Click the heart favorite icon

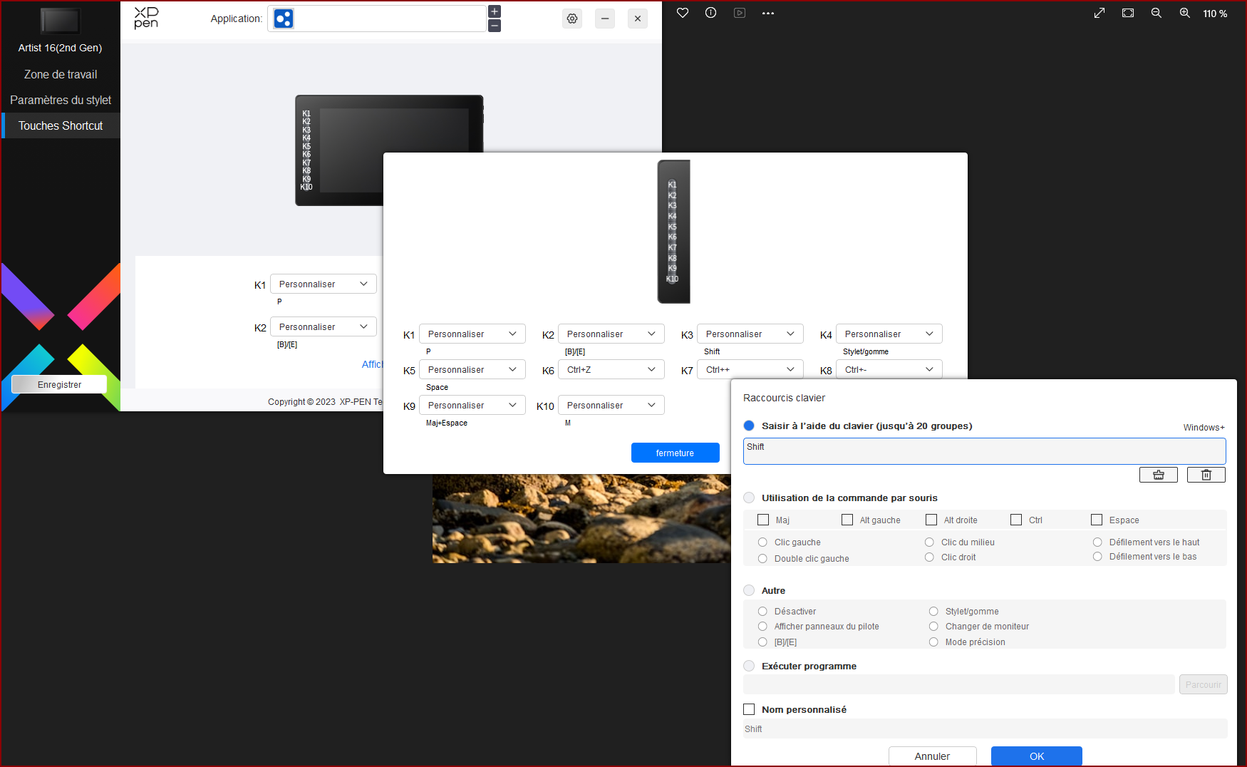683,13
